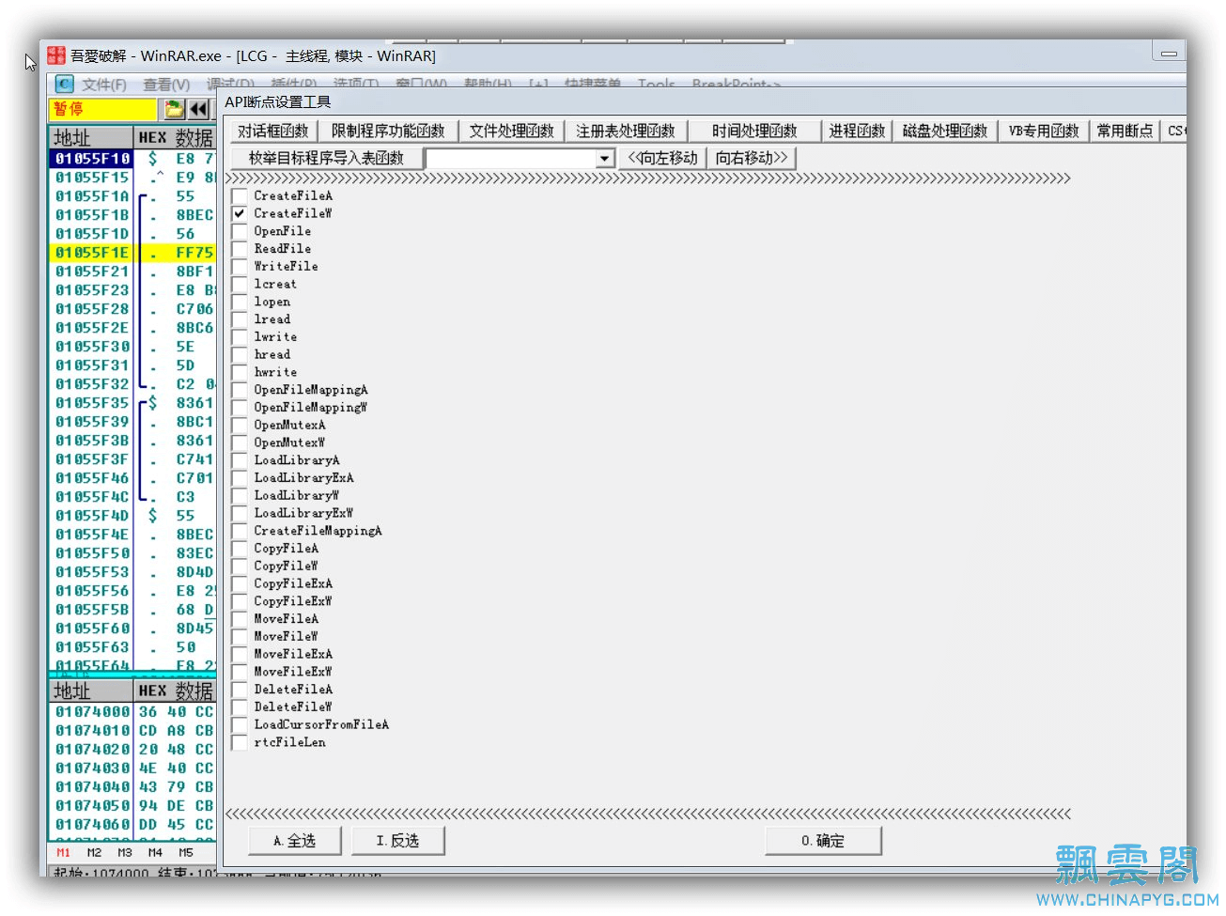
Task: Tick the lread checkbox
Action: pos(240,319)
